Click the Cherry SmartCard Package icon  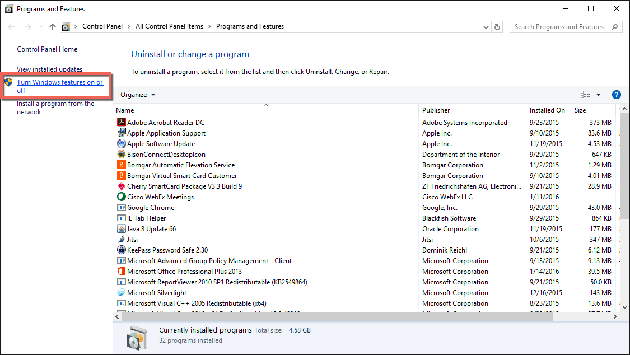[122, 186]
